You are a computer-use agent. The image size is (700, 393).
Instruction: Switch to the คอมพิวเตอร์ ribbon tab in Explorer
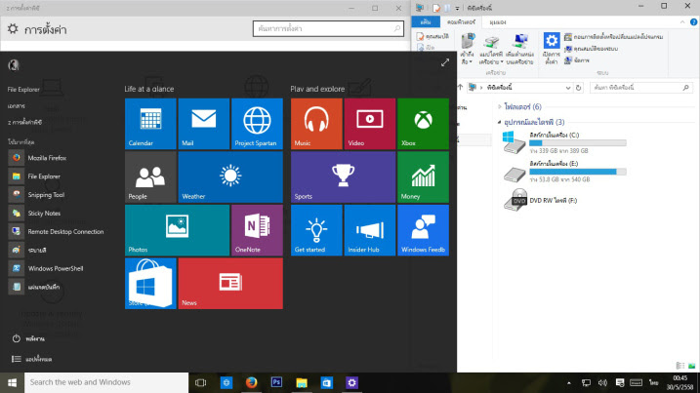pyautogui.click(x=461, y=21)
